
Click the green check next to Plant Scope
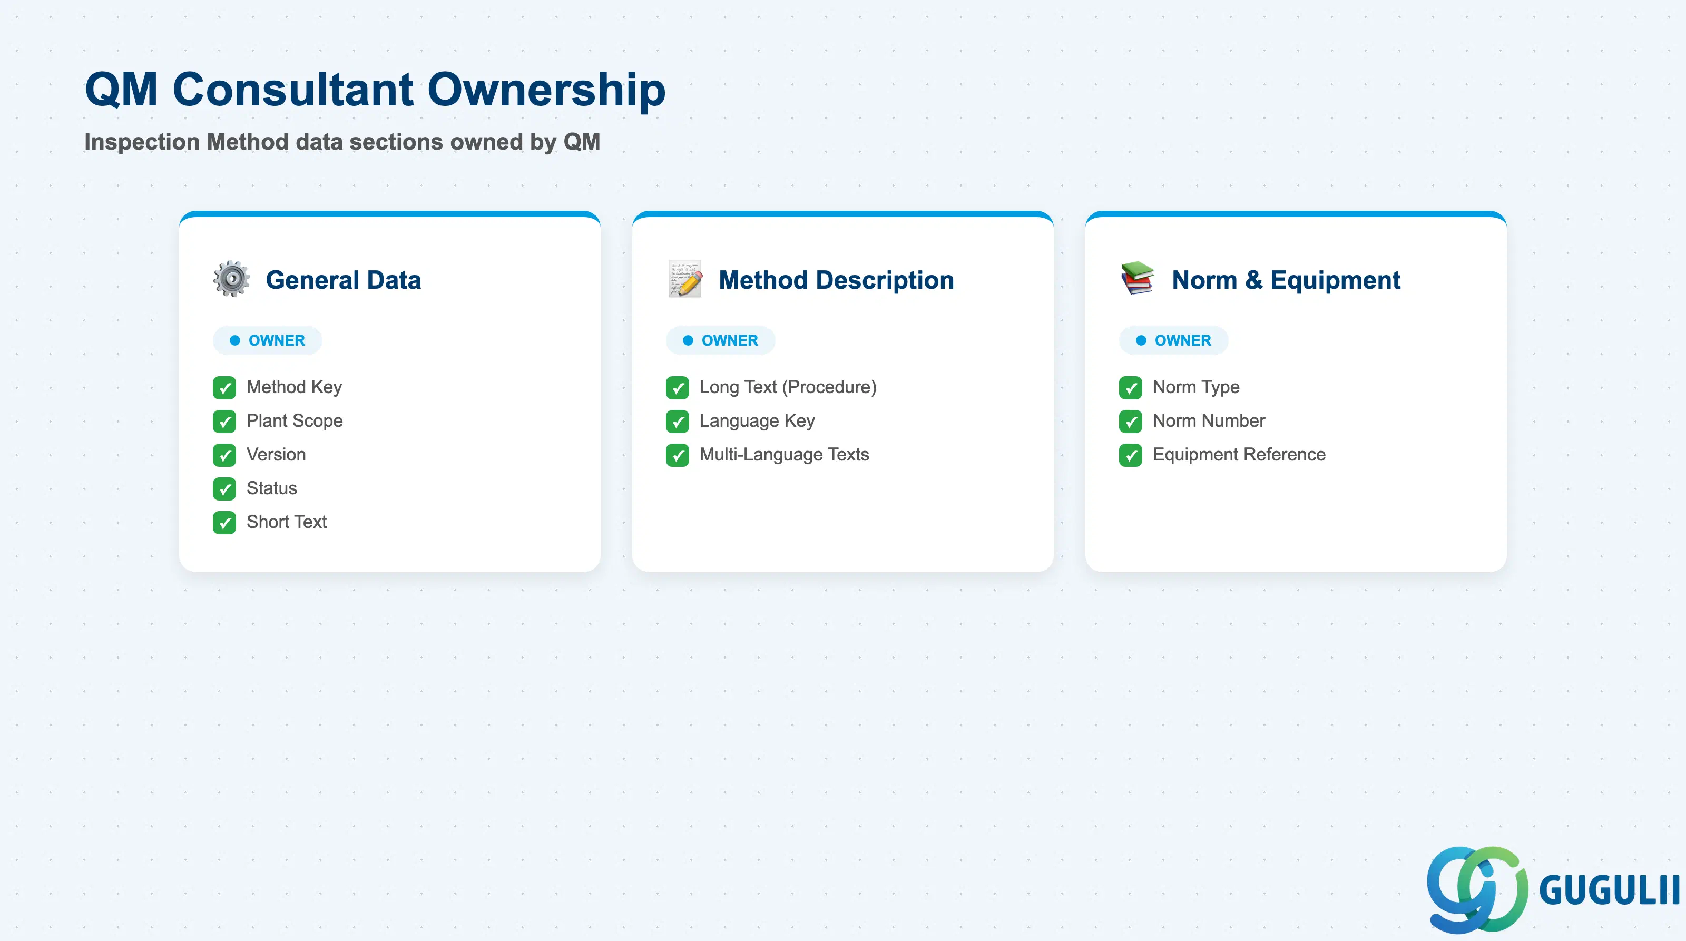(x=224, y=422)
